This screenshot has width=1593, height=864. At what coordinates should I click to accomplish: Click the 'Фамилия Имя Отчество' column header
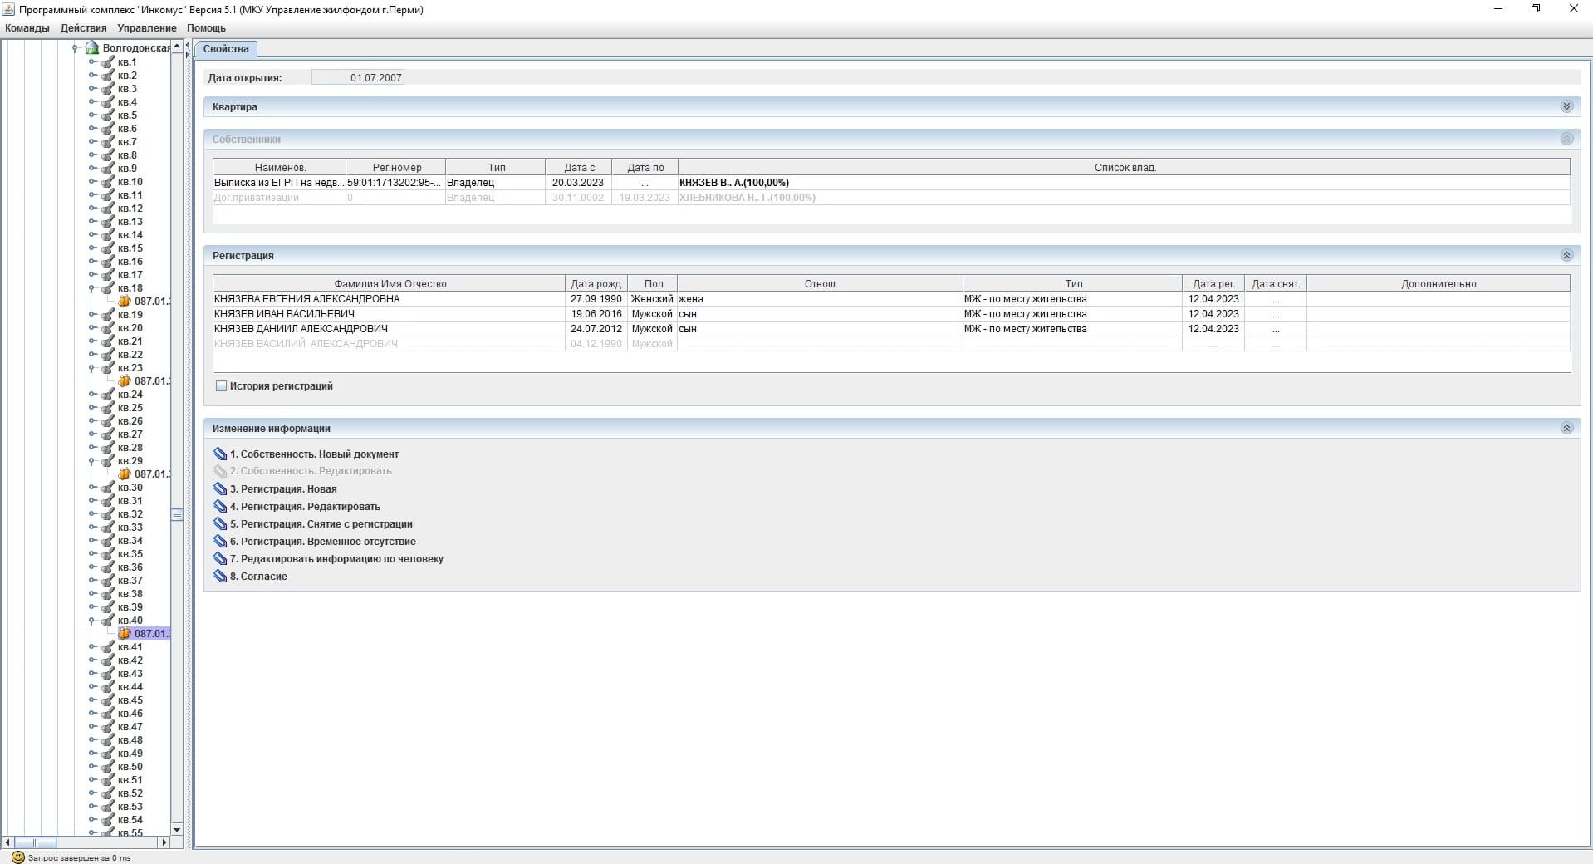[390, 284]
